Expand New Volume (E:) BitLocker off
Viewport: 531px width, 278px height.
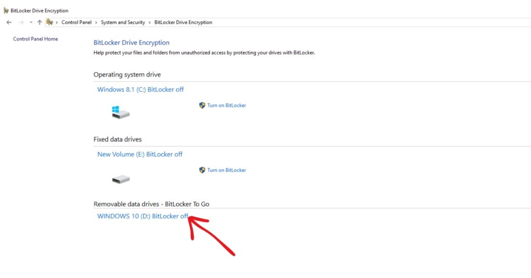140,155
